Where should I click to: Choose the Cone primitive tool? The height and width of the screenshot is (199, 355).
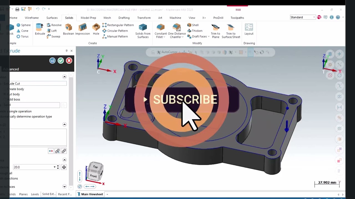(x=22, y=31)
